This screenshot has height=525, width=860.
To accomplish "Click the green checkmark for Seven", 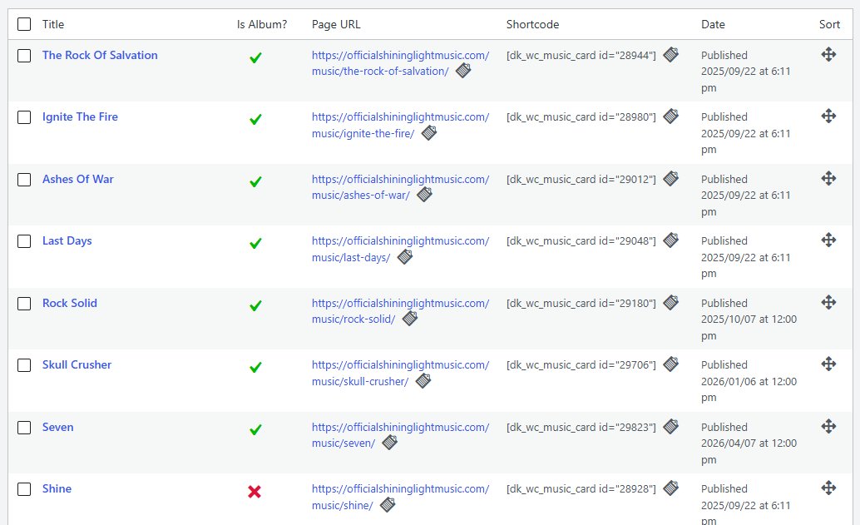I will click(255, 429).
